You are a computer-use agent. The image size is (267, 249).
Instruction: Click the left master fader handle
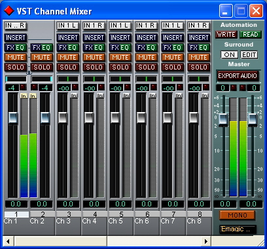click(223, 119)
